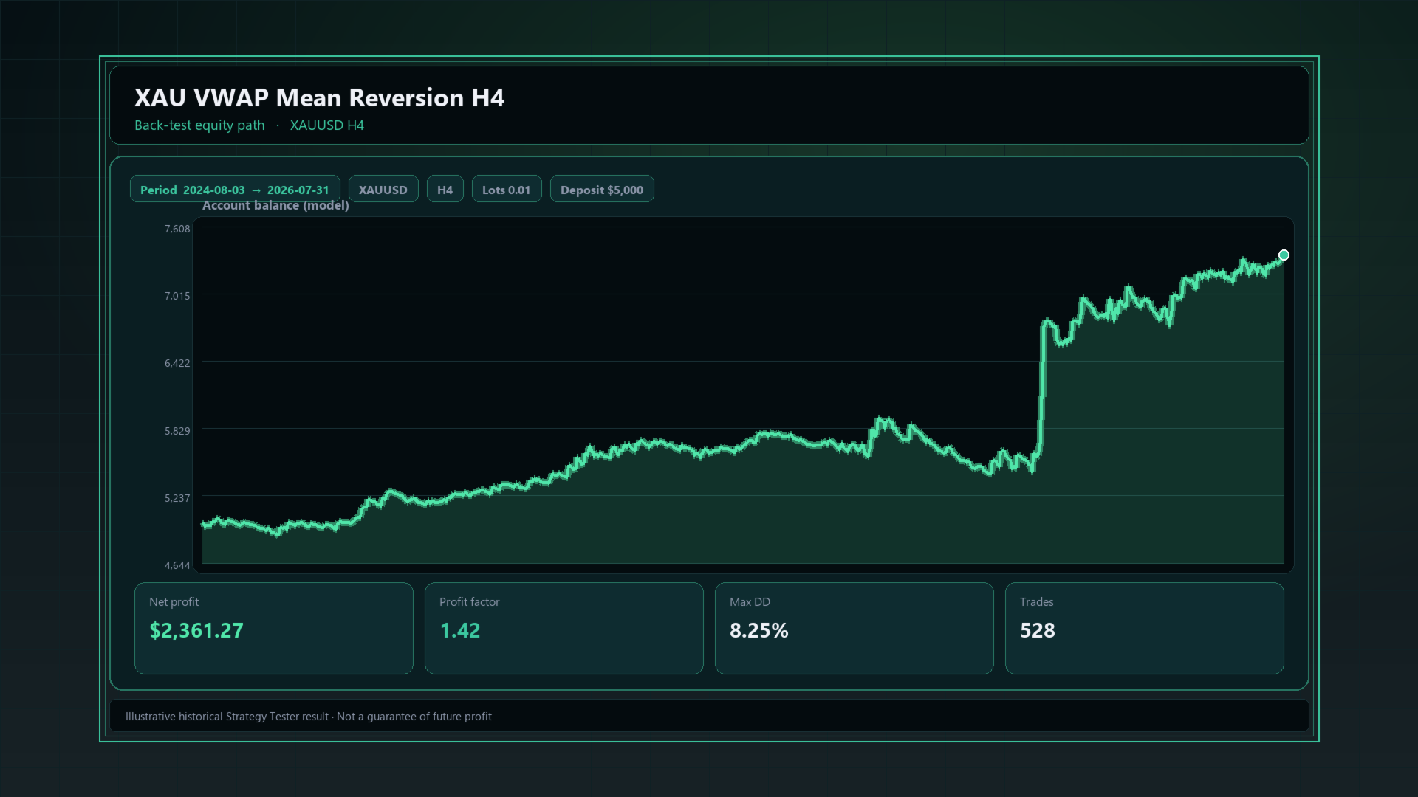Click the 7,608 y-axis label

coord(177,229)
